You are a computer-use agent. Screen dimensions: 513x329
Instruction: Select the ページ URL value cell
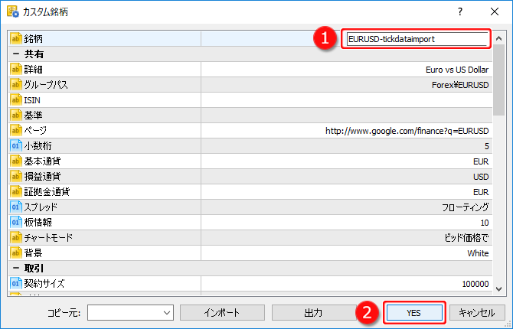407,130
